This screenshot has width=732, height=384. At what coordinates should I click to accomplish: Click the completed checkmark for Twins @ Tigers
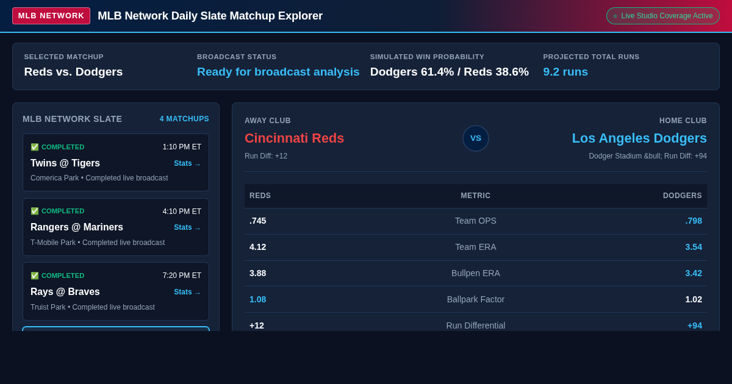tap(35, 147)
